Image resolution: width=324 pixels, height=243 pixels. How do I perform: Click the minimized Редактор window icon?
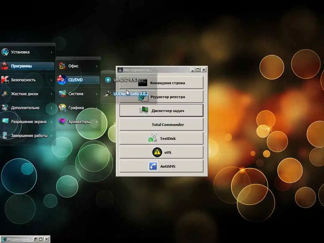click(3, 239)
